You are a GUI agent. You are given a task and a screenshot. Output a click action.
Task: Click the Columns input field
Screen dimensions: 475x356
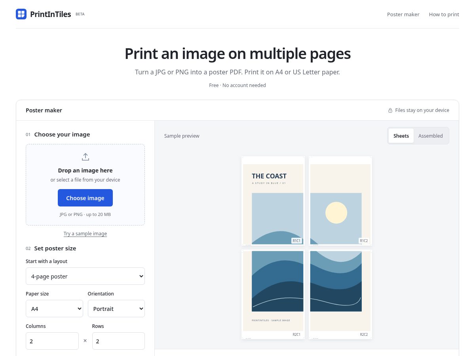tap(52, 341)
